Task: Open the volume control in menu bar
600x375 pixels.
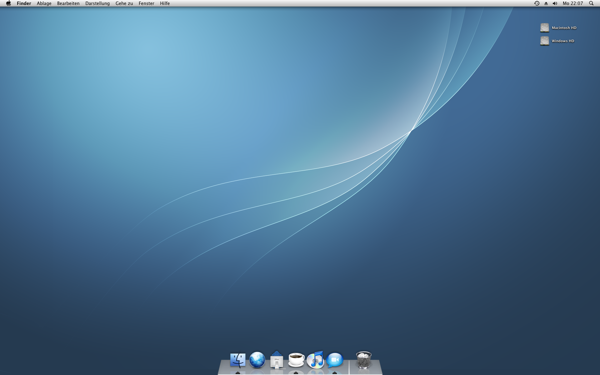Action: (x=555, y=3)
